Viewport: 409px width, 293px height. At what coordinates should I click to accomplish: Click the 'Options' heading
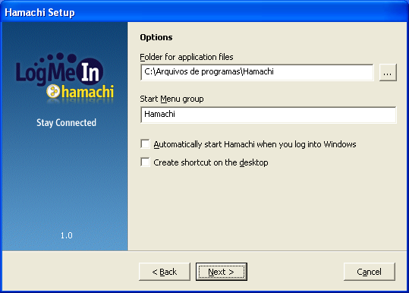pos(156,37)
